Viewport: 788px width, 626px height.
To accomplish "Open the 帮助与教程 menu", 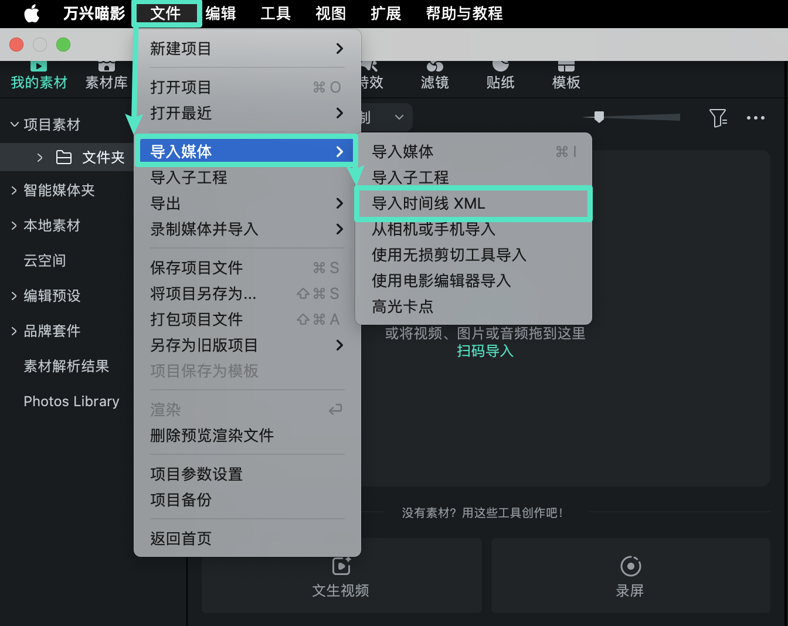I will pos(464,13).
